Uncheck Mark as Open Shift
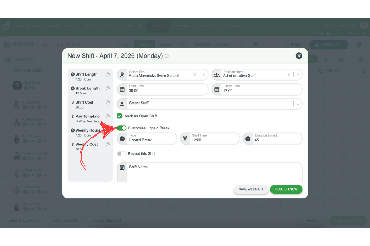 pos(119,116)
